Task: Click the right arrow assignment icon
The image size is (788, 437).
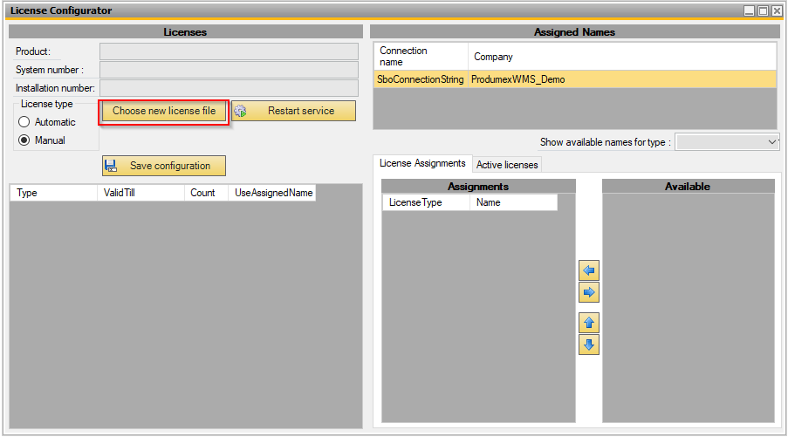Action: click(589, 292)
